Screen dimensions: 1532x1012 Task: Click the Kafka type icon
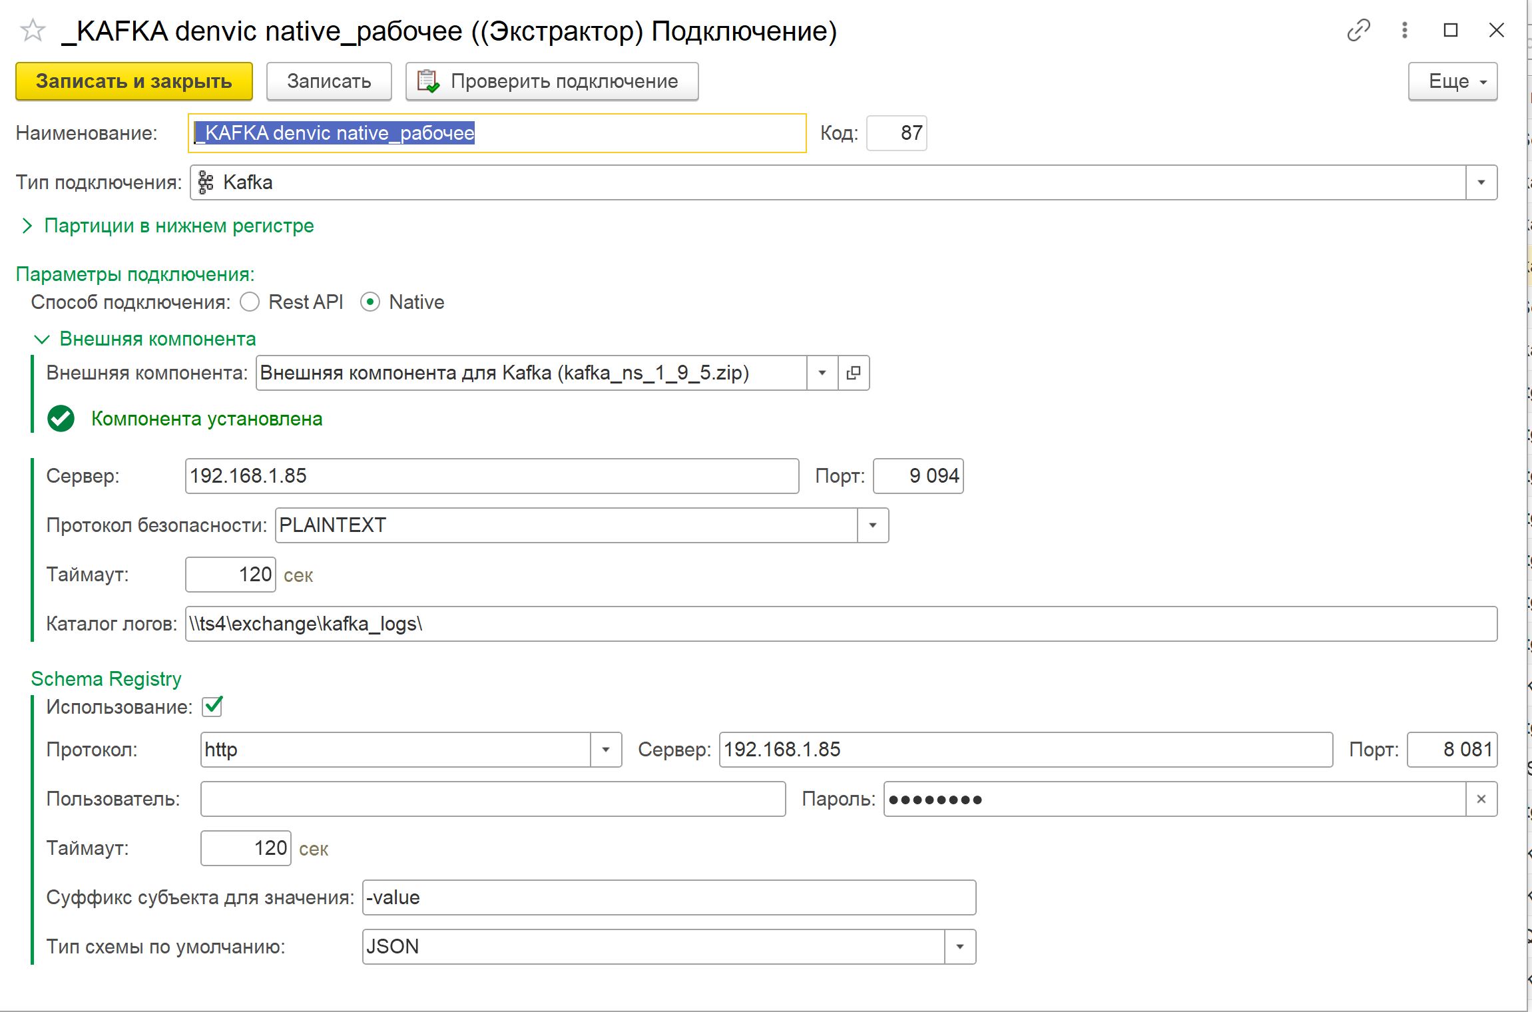[206, 182]
